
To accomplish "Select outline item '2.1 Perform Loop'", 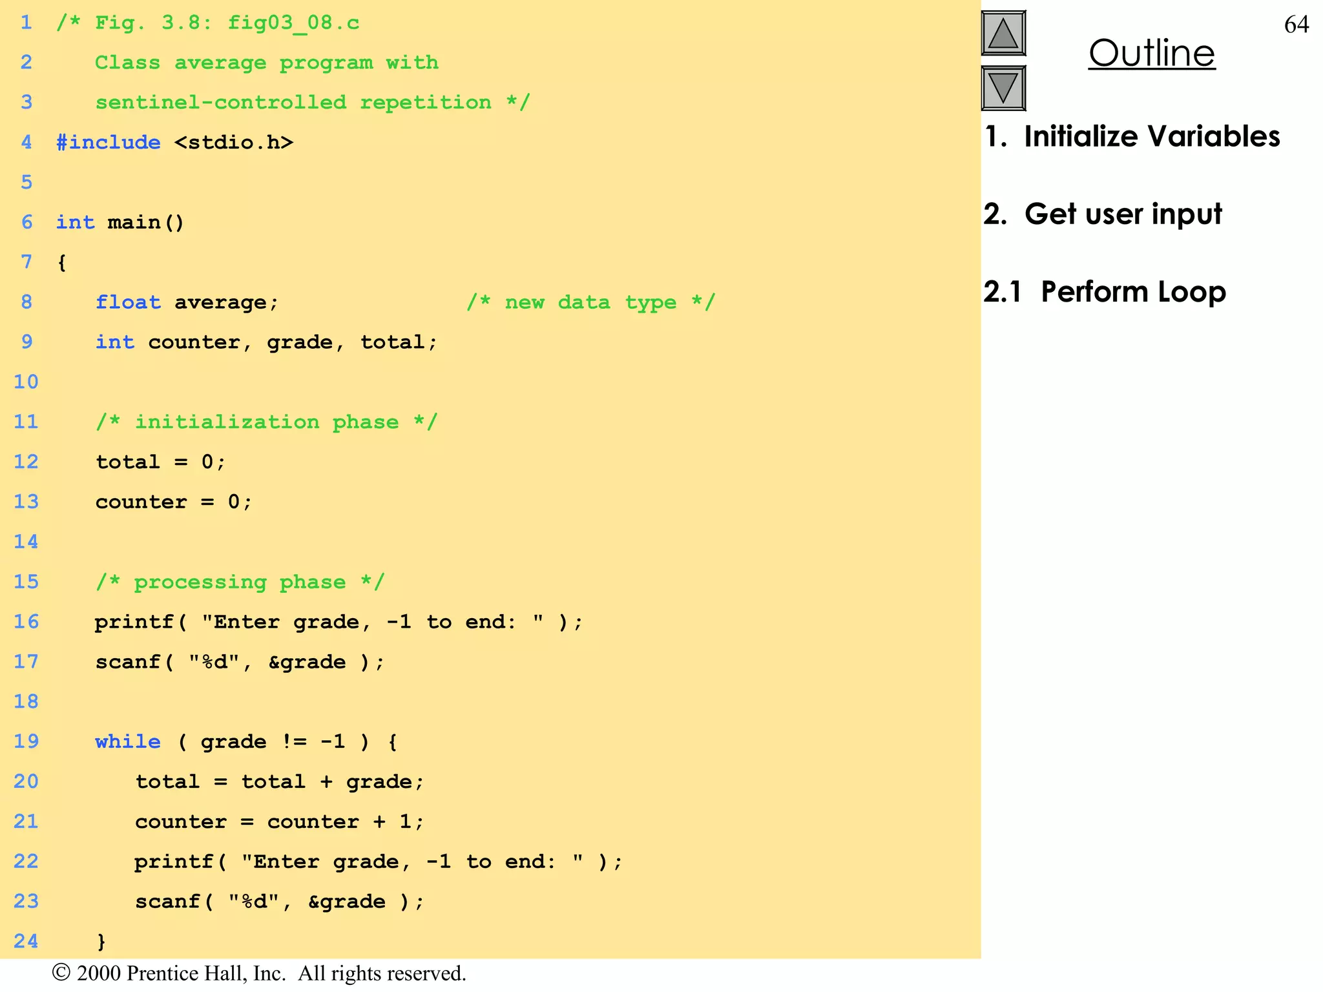I will pyautogui.click(x=1105, y=292).
